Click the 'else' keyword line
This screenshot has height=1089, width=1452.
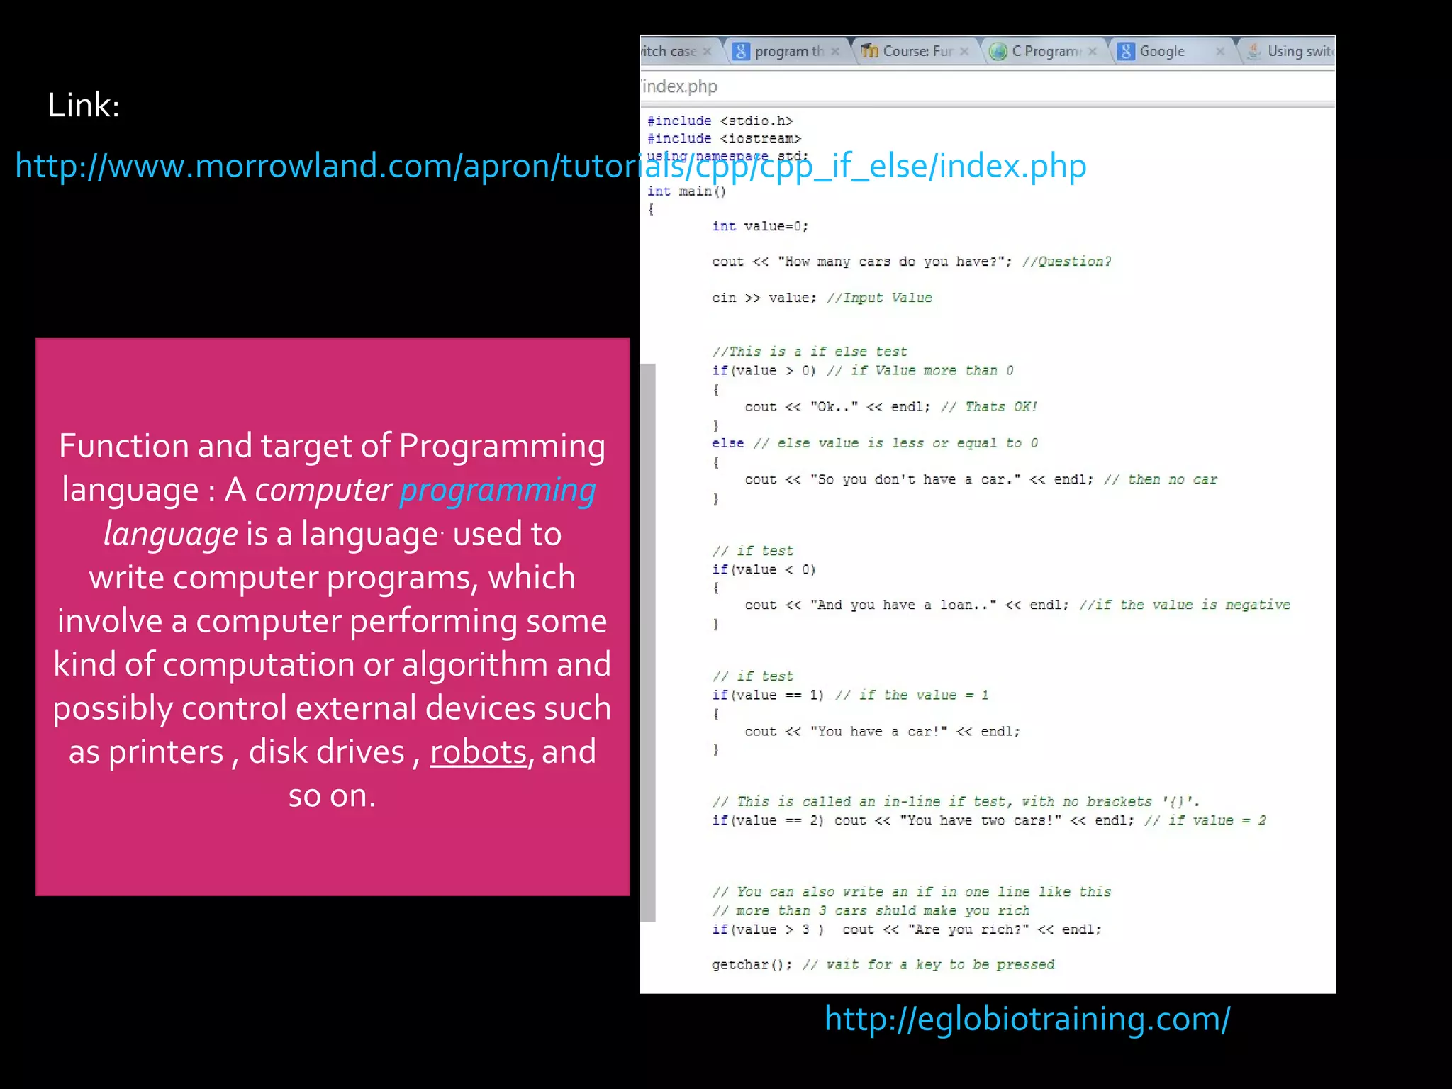click(x=875, y=443)
